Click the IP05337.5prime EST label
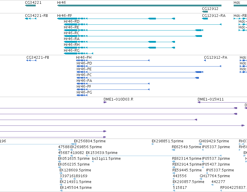Image resolution: width=247 pixels, height=192 pixels. 220,170
